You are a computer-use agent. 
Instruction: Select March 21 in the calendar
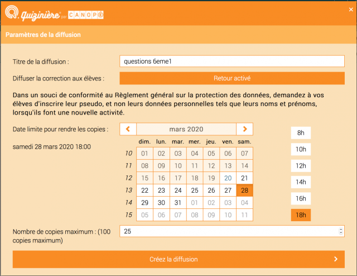244,178
